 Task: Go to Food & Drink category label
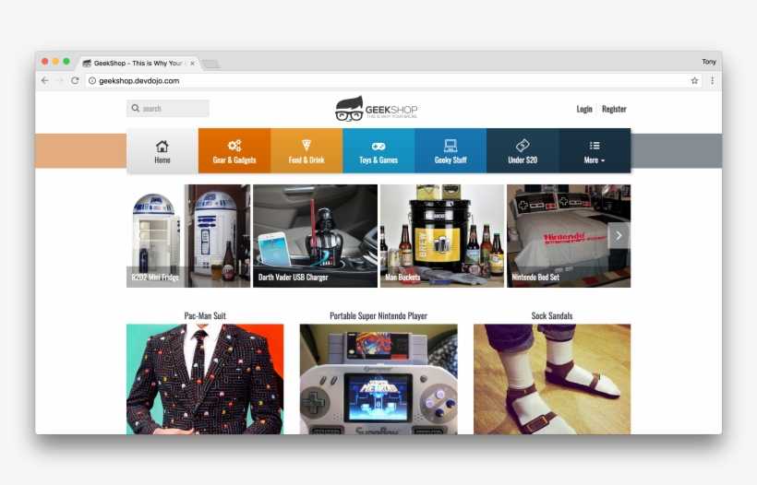[306, 160]
